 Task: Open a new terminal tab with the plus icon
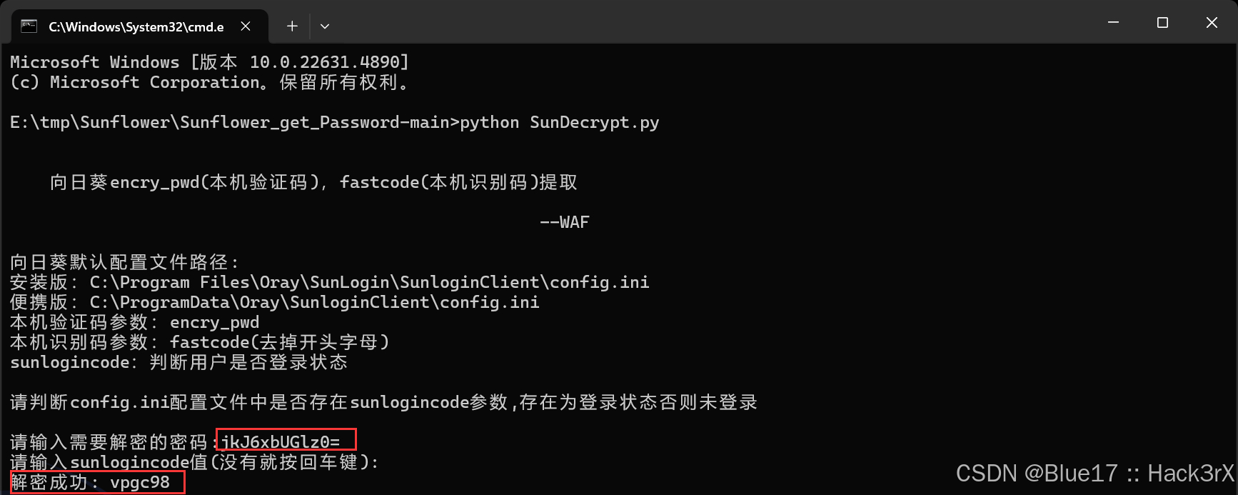[291, 26]
